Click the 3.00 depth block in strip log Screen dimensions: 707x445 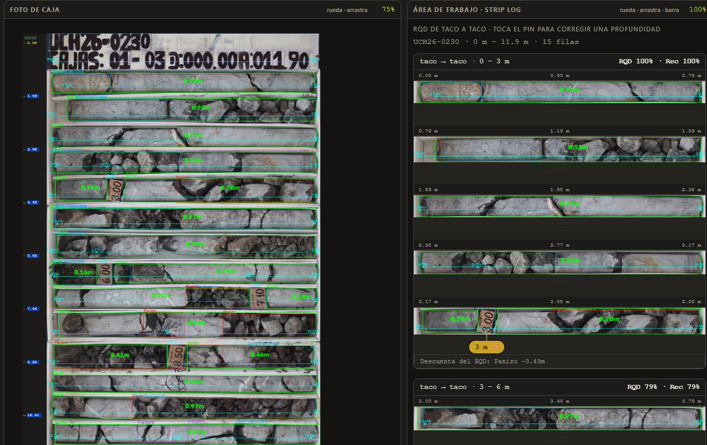pyautogui.click(x=487, y=320)
